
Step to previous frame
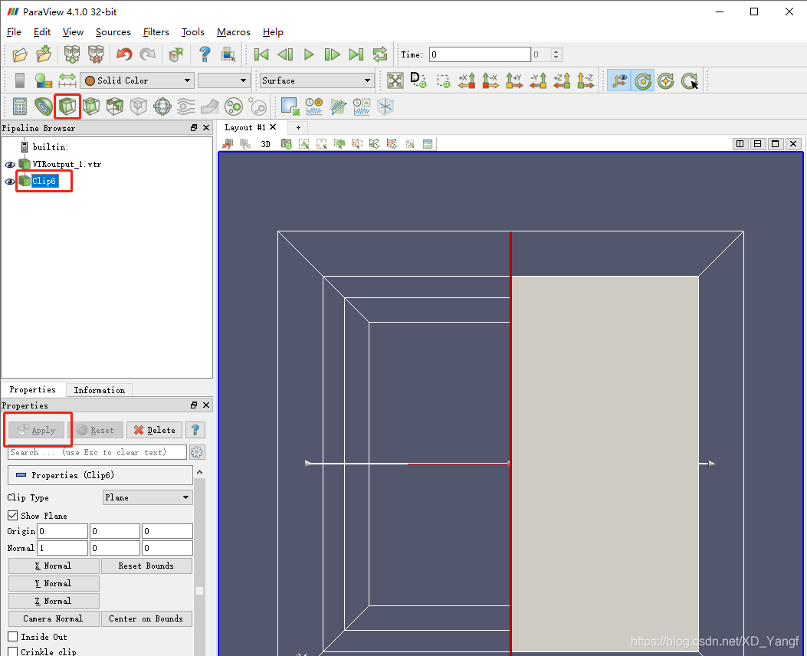point(285,54)
